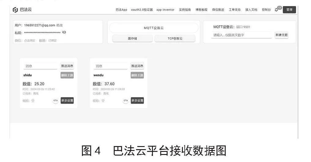Select the TCP创客云 button
Viewport: 311px width, 162px height.
175,39
